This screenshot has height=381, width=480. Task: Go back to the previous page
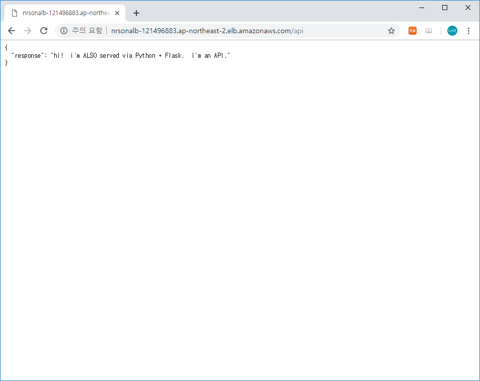[x=12, y=31]
